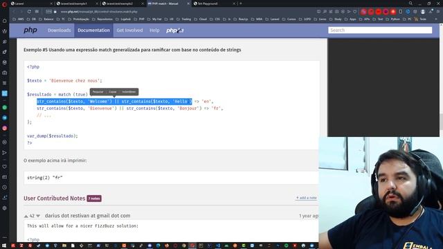Upvote the darius dot restivan note

click(26, 216)
